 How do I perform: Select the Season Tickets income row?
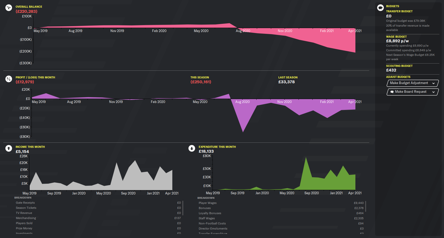point(98,208)
